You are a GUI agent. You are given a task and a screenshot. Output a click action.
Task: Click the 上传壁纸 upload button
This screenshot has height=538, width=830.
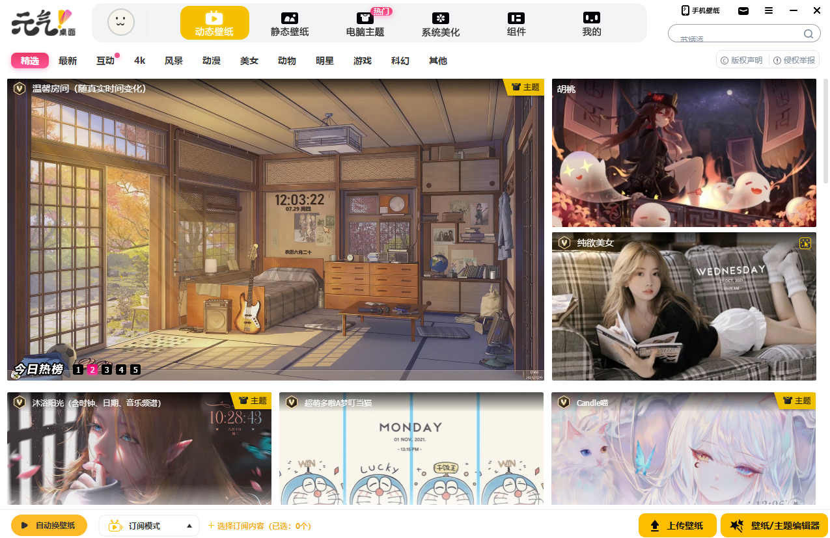pos(678,526)
